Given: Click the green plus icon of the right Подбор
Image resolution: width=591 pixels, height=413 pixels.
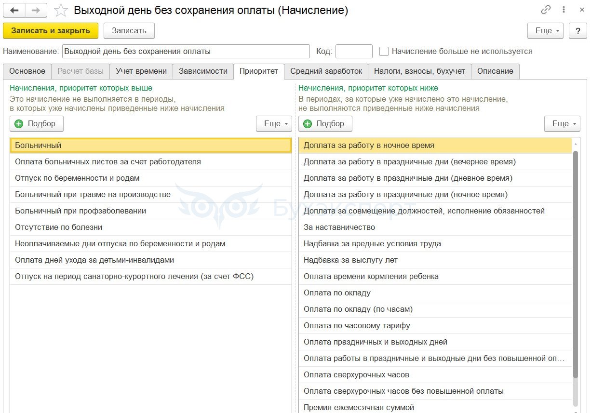Looking at the screenshot, I should coord(308,124).
